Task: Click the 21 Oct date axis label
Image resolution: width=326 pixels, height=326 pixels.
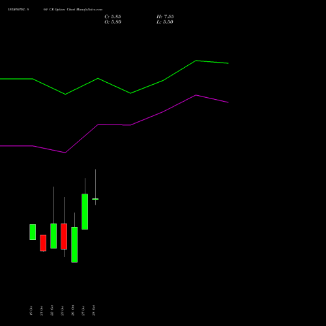Action: tap(41, 310)
